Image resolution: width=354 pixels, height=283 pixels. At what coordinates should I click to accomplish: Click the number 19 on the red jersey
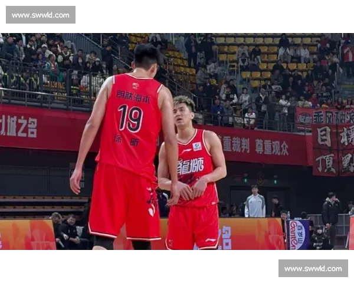point(130,118)
